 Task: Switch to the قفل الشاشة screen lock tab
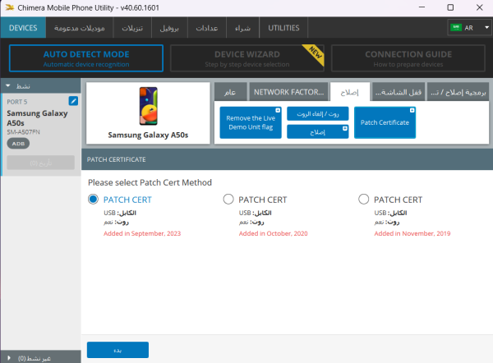[399, 92]
